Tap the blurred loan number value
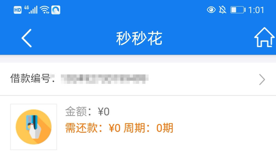 pos(104,79)
